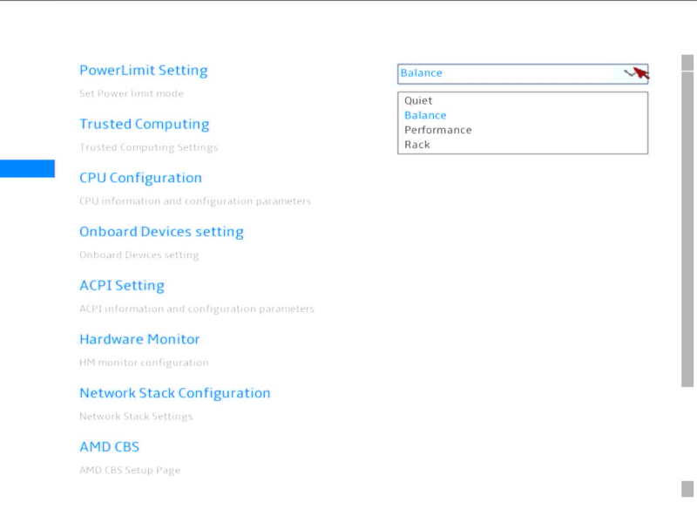Choose Quiet from the power limit list

tap(418, 101)
